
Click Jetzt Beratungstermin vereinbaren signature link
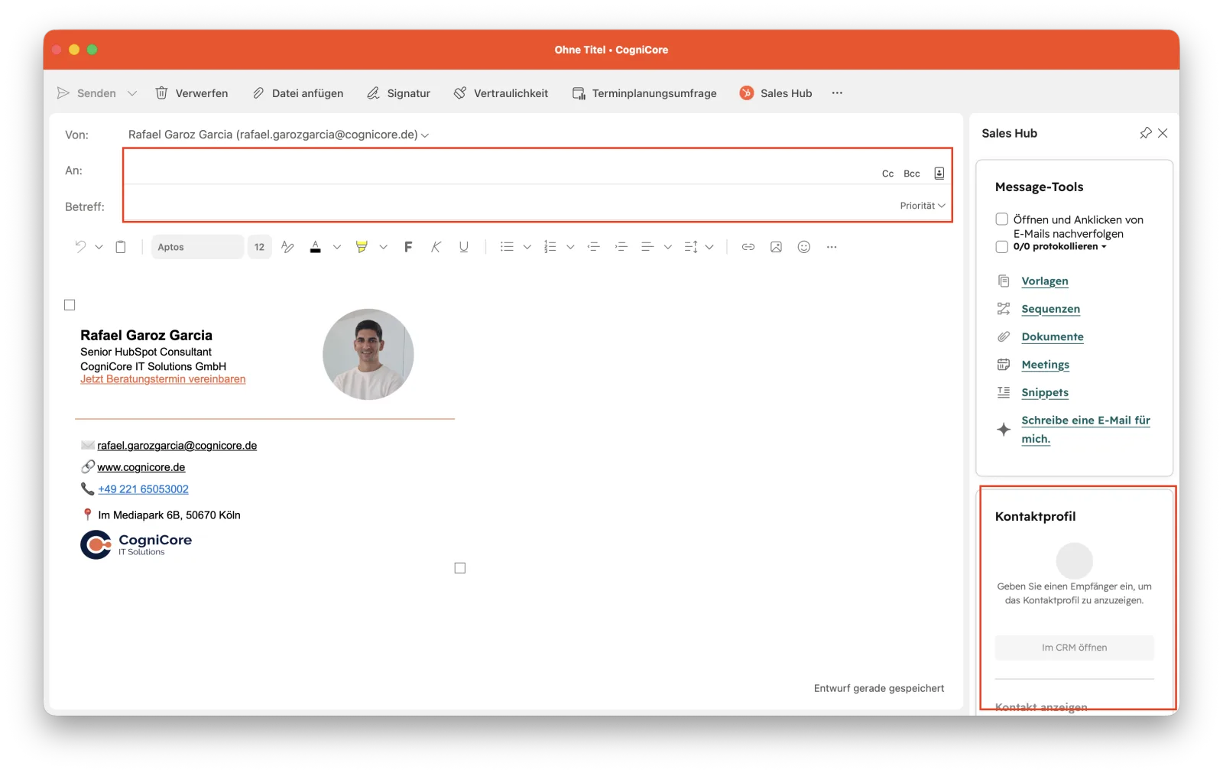pyautogui.click(x=163, y=379)
